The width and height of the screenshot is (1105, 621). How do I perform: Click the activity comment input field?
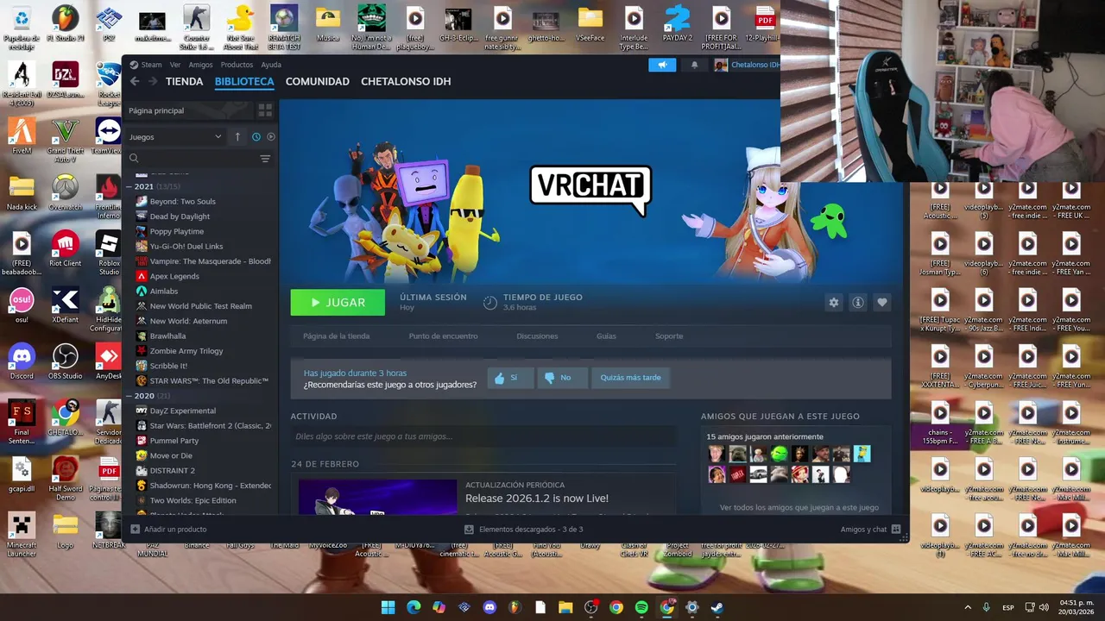[x=483, y=436]
